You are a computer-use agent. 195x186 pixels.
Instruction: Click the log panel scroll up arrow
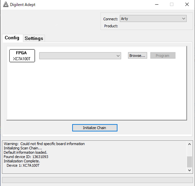(189, 144)
